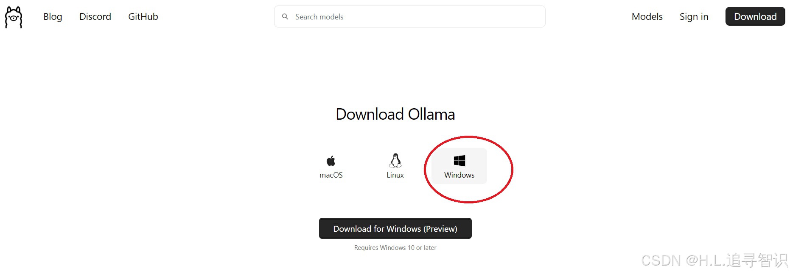790x274 pixels.
Task: Click the Sign in link
Action: pyautogui.click(x=694, y=16)
